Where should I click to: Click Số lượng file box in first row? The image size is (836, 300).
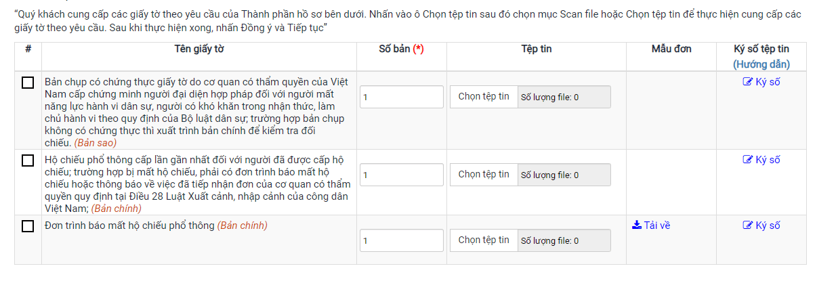[564, 97]
